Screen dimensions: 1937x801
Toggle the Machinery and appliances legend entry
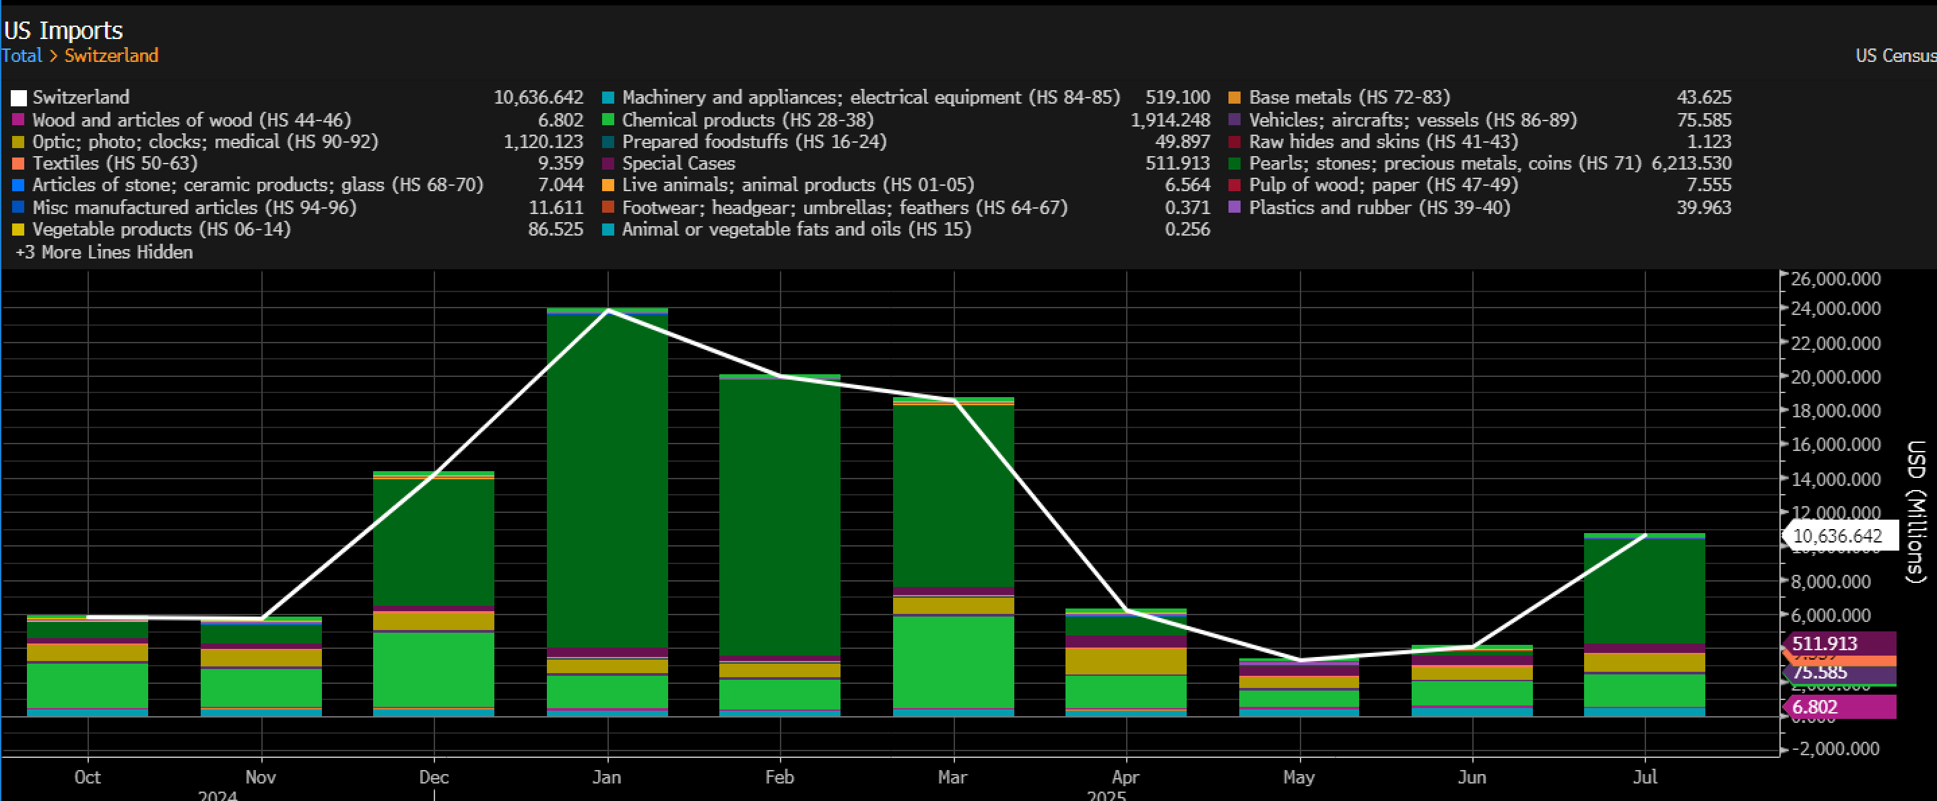(x=870, y=98)
